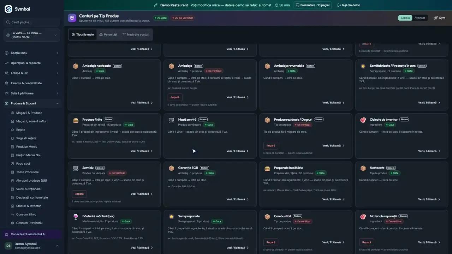
Task: Click the Echipă & HR people icon
Action: (x=7, y=73)
